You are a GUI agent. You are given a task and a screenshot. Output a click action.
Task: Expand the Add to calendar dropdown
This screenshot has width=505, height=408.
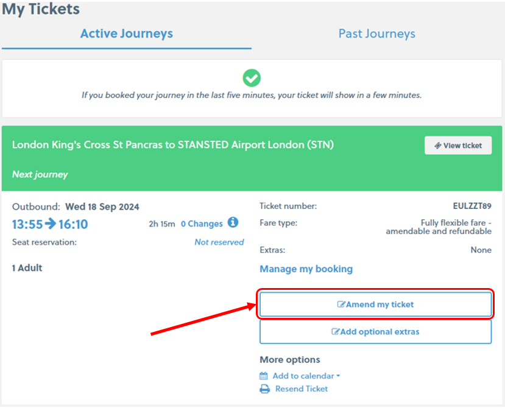303,376
